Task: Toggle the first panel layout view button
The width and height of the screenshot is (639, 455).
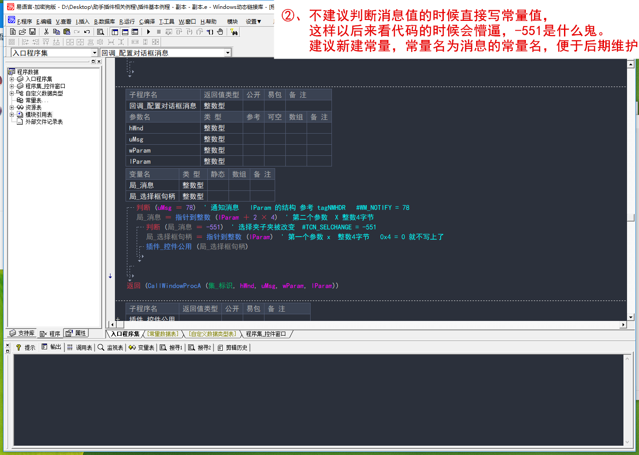Action: click(x=115, y=32)
